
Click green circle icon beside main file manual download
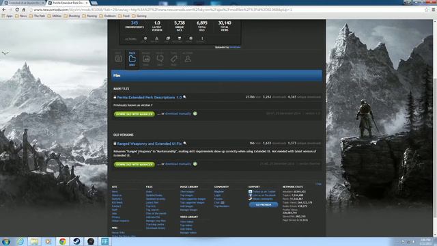[195, 113]
